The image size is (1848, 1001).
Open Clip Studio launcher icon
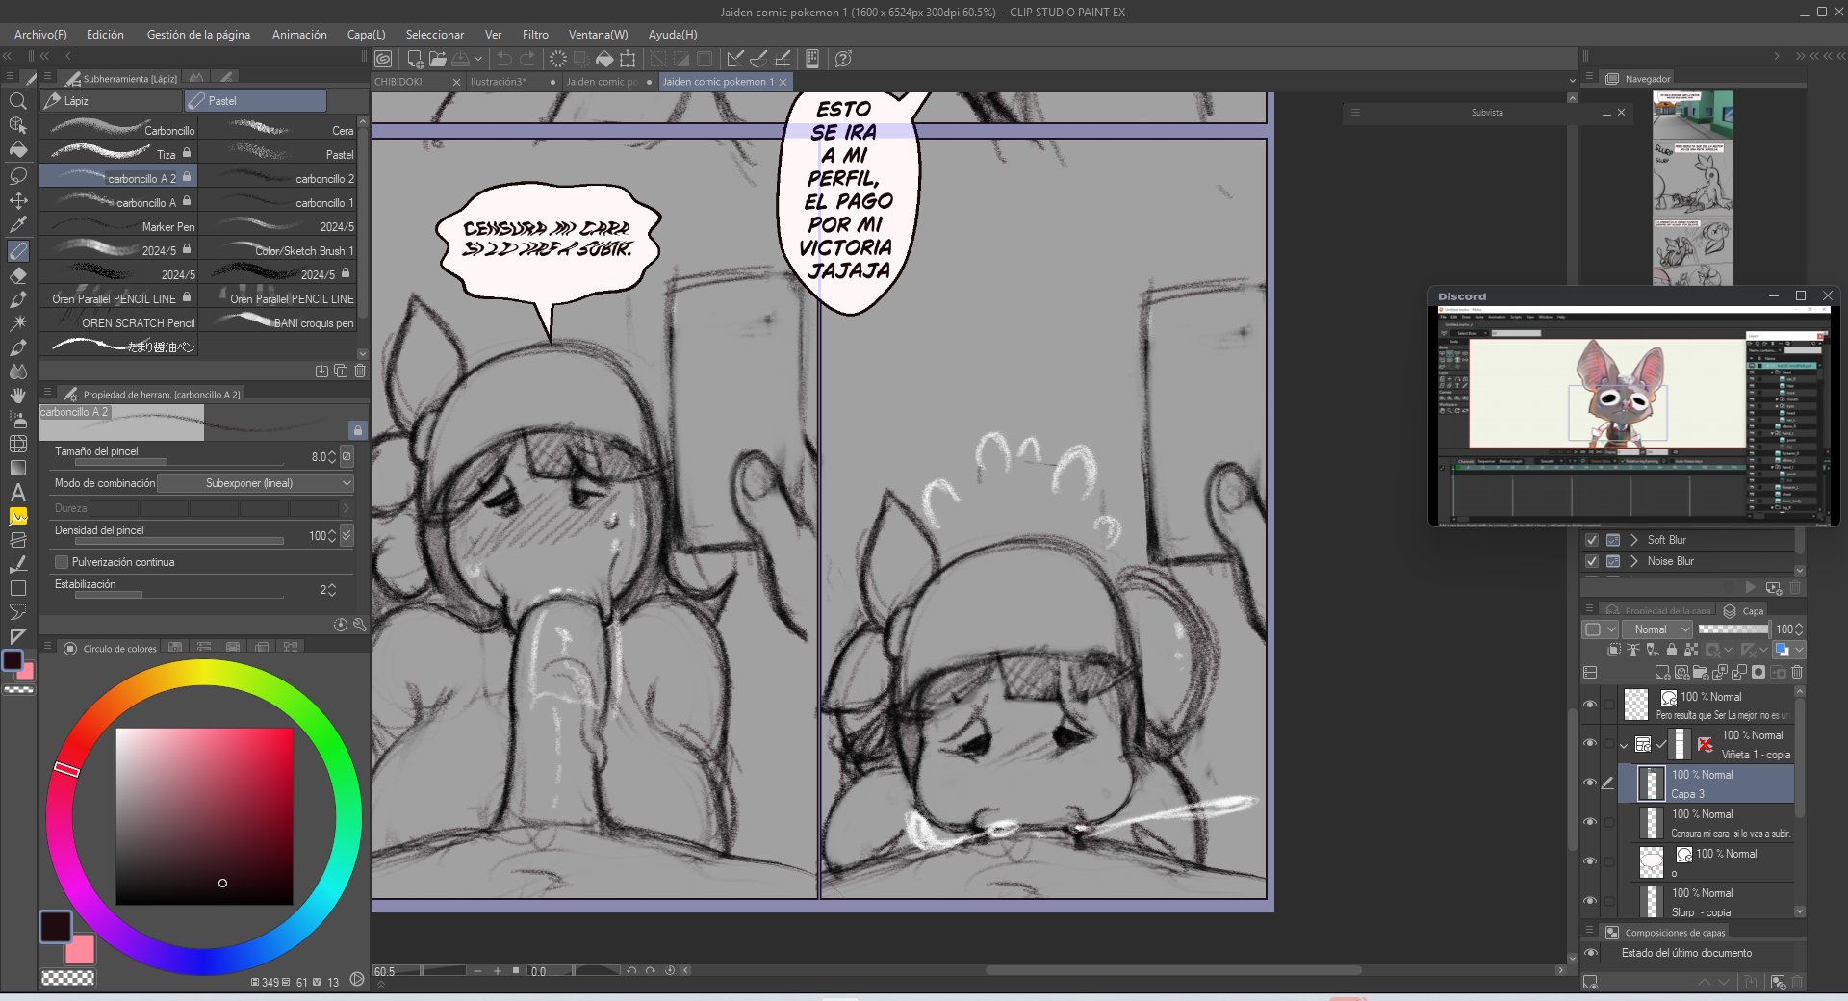click(383, 59)
